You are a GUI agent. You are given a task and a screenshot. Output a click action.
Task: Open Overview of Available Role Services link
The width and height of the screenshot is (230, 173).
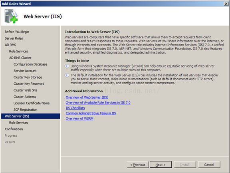coord(98,103)
